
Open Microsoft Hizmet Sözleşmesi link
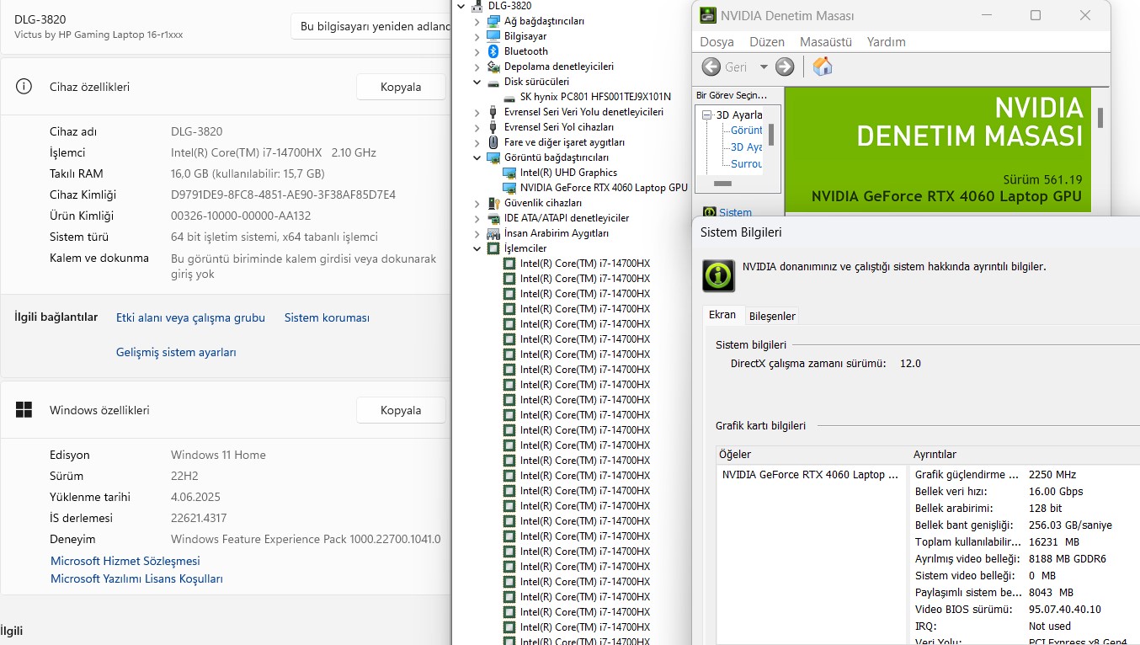(125, 561)
